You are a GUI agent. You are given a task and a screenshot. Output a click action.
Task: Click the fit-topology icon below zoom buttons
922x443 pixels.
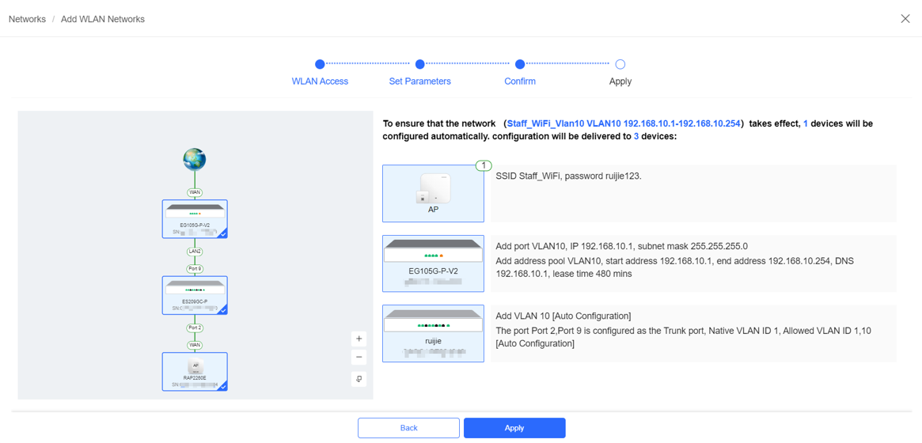359,379
